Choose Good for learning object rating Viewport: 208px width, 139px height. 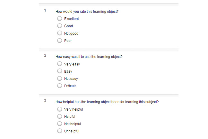pyautogui.click(x=60, y=26)
